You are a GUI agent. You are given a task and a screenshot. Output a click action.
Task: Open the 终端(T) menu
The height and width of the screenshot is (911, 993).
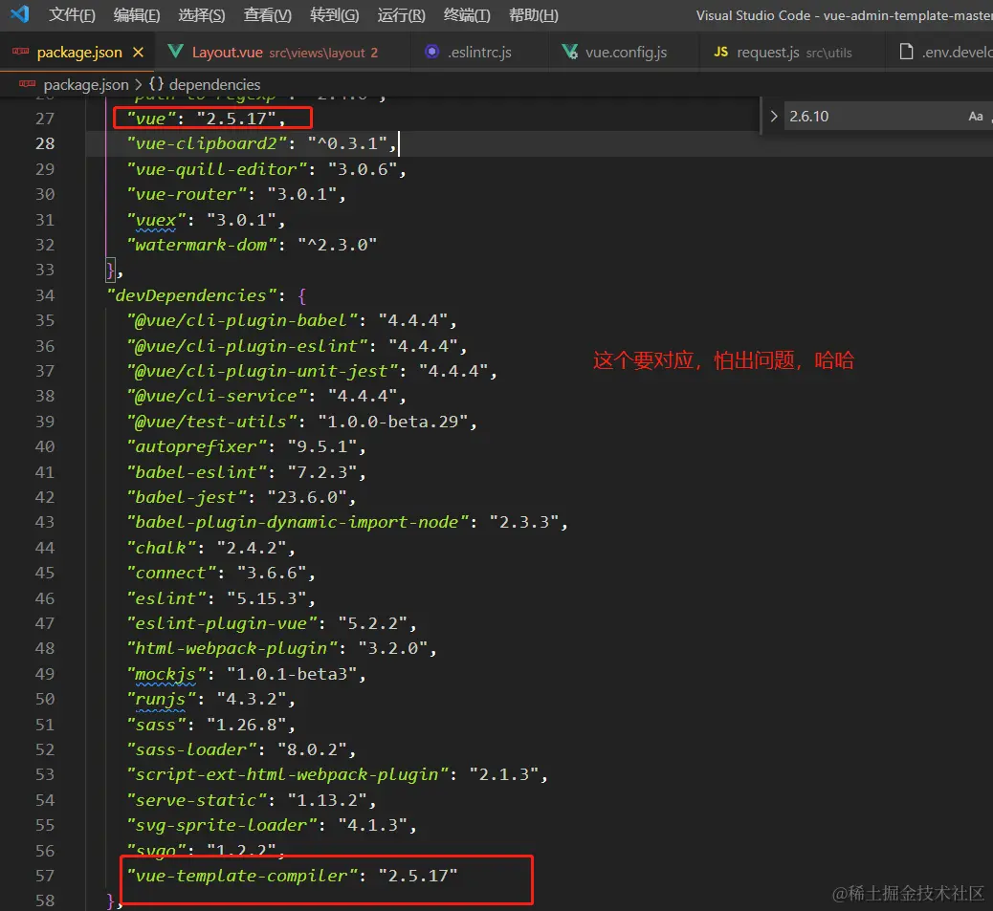(468, 15)
